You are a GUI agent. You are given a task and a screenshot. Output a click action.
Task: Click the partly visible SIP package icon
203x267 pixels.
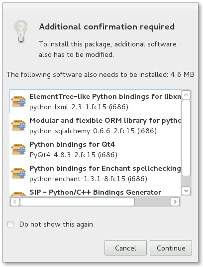tap(18, 194)
